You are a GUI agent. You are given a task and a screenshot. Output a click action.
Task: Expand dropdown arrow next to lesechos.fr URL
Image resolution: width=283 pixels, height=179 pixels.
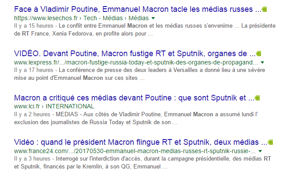[153, 19]
